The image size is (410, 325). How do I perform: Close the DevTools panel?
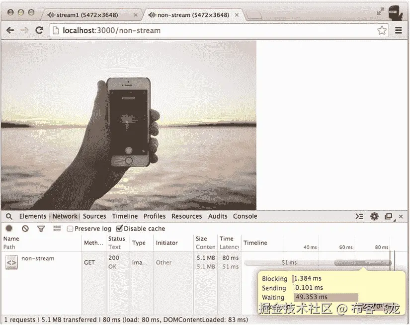401,217
